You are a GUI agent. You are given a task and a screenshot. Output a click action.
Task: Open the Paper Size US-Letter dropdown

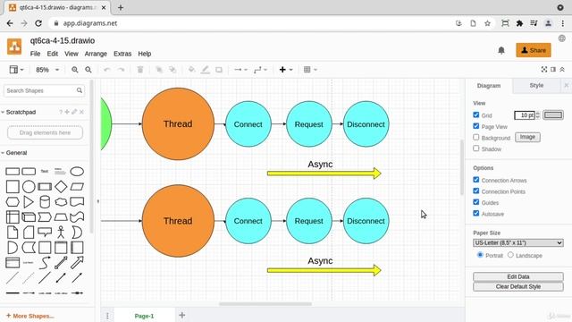(x=518, y=242)
